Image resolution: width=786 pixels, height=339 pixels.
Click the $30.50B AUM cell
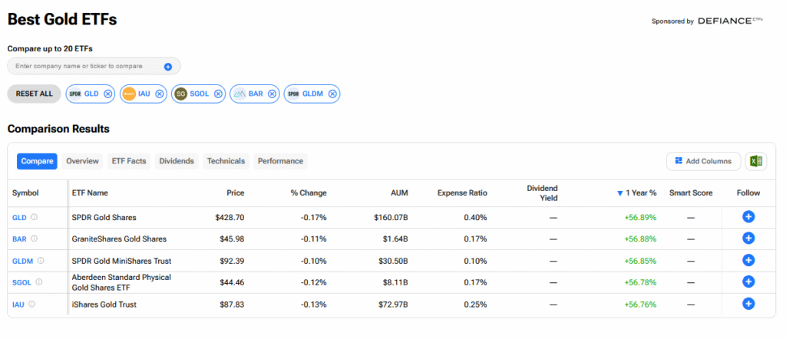(x=394, y=261)
